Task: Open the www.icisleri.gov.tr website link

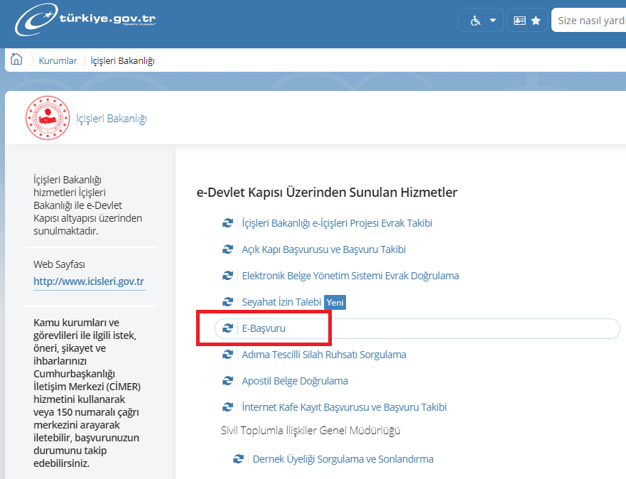Action: pyautogui.click(x=89, y=281)
